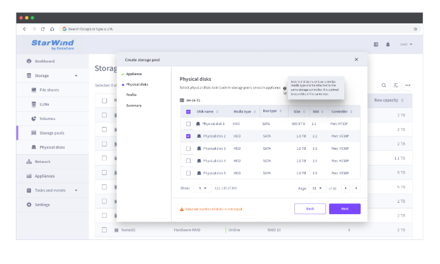Open File shares in sidebar
This screenshot has width=440, height=264.
[x=49, y=90]
